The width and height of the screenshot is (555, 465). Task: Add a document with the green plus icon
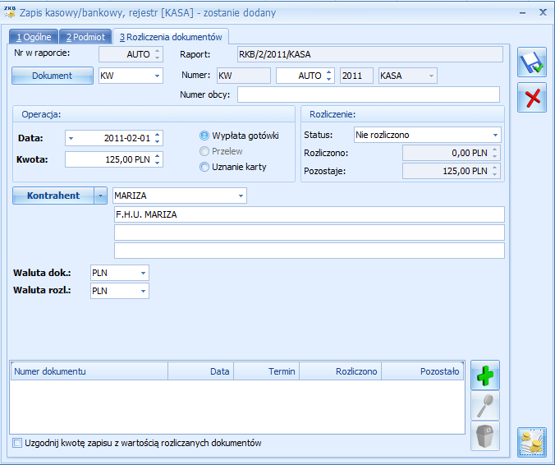(x=485, y=375)
